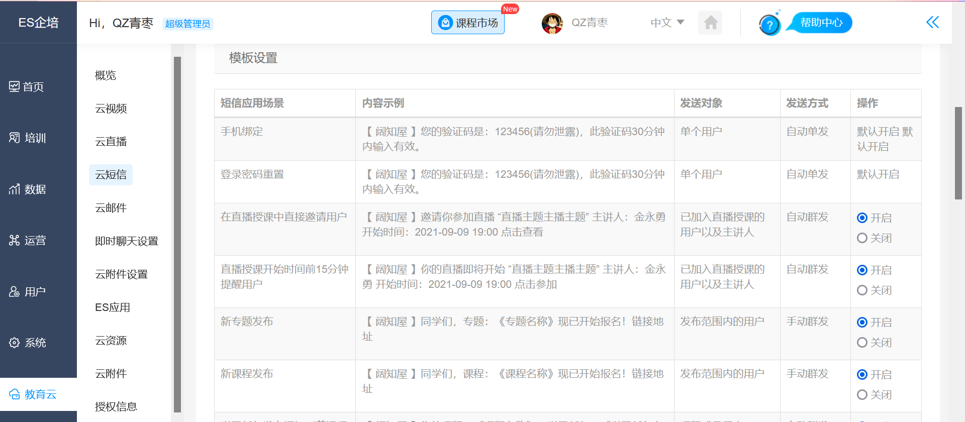Select 关闭 for 直播授课开始前15分钟提醒
The width and height of the screenshot is (965, 422).
click(x=862, y=290)
